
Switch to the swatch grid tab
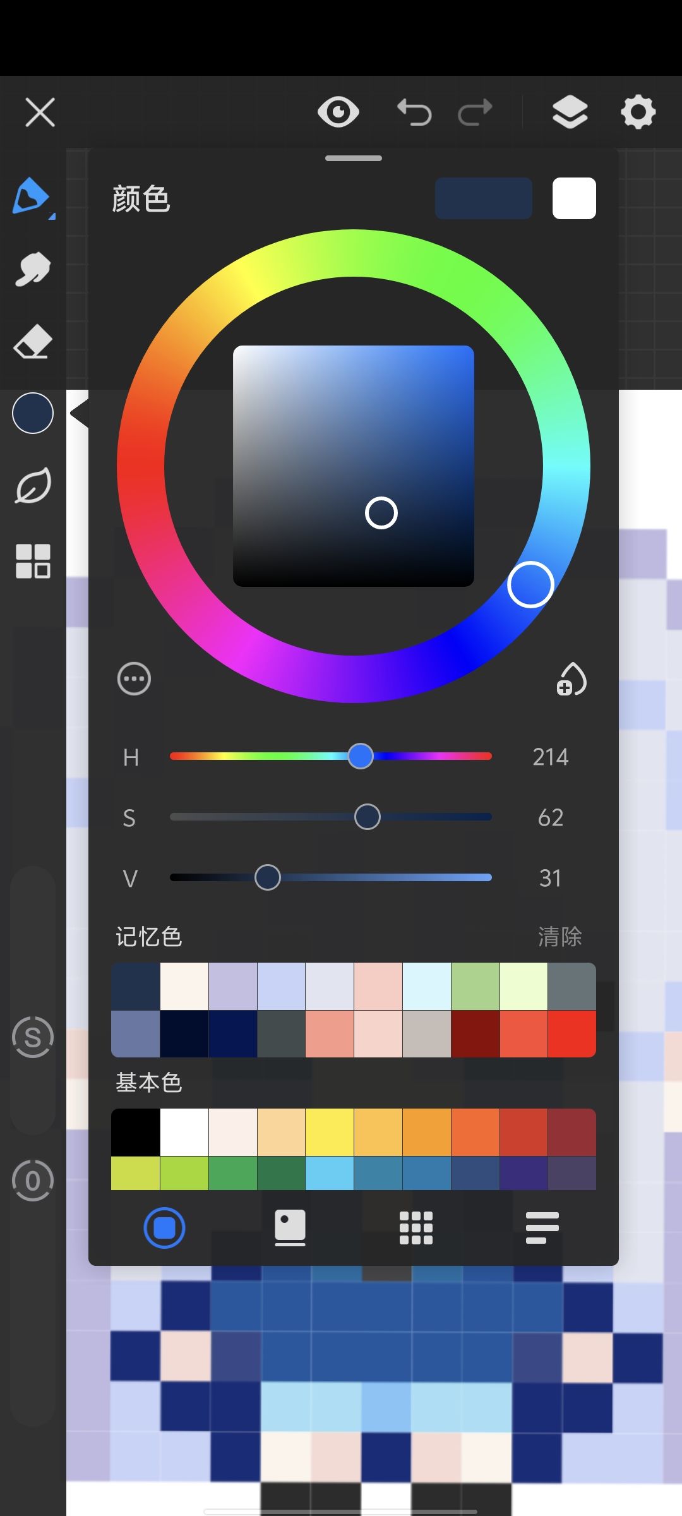[x=416, y=1228]
